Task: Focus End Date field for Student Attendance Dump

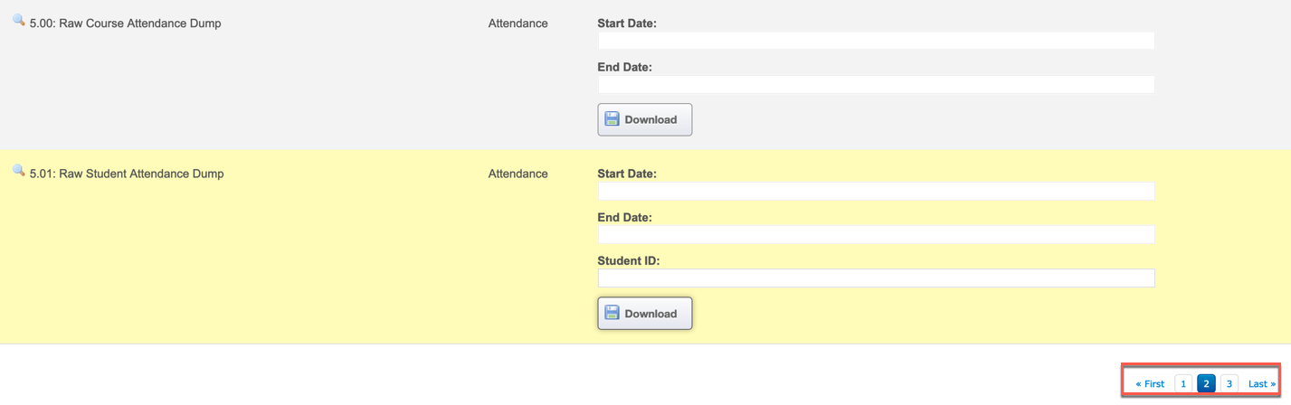Action: click(x=876, y=234)
